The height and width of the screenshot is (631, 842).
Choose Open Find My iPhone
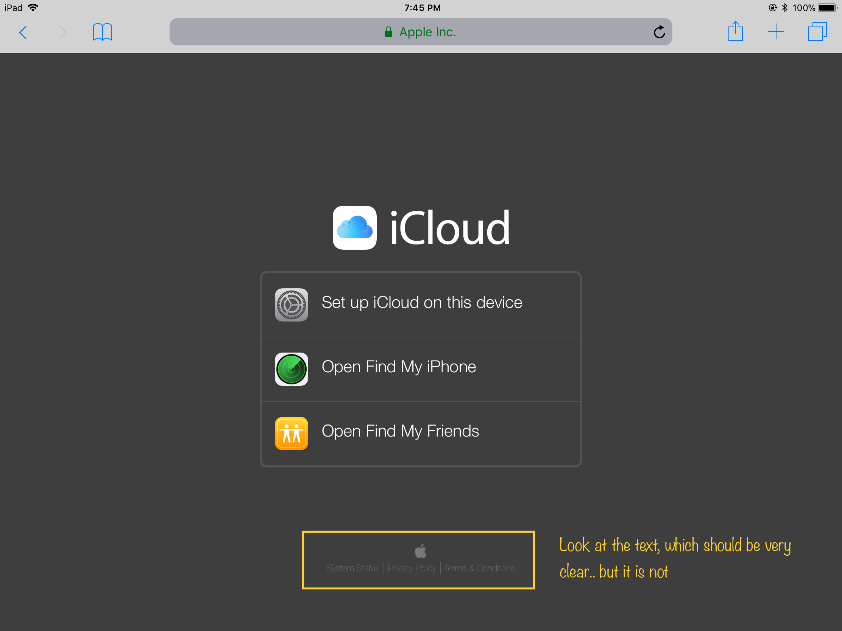point(399,367)
